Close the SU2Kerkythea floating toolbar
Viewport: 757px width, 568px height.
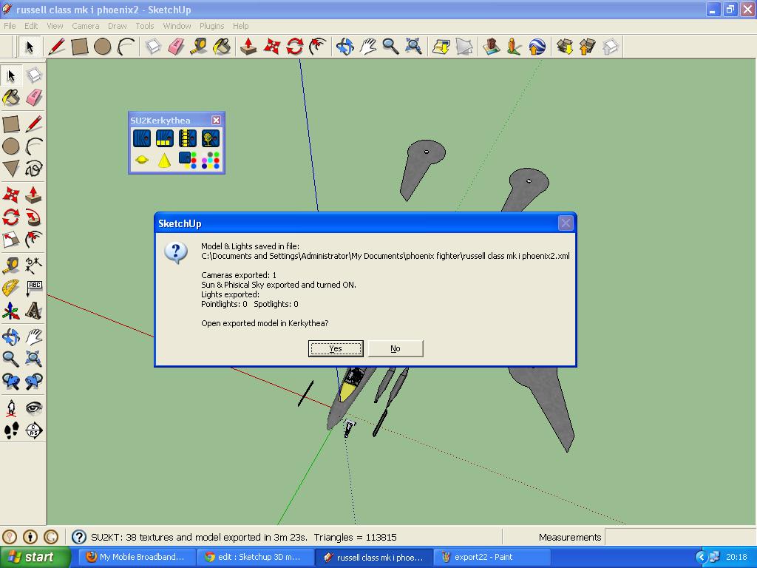tap(217, 121)
